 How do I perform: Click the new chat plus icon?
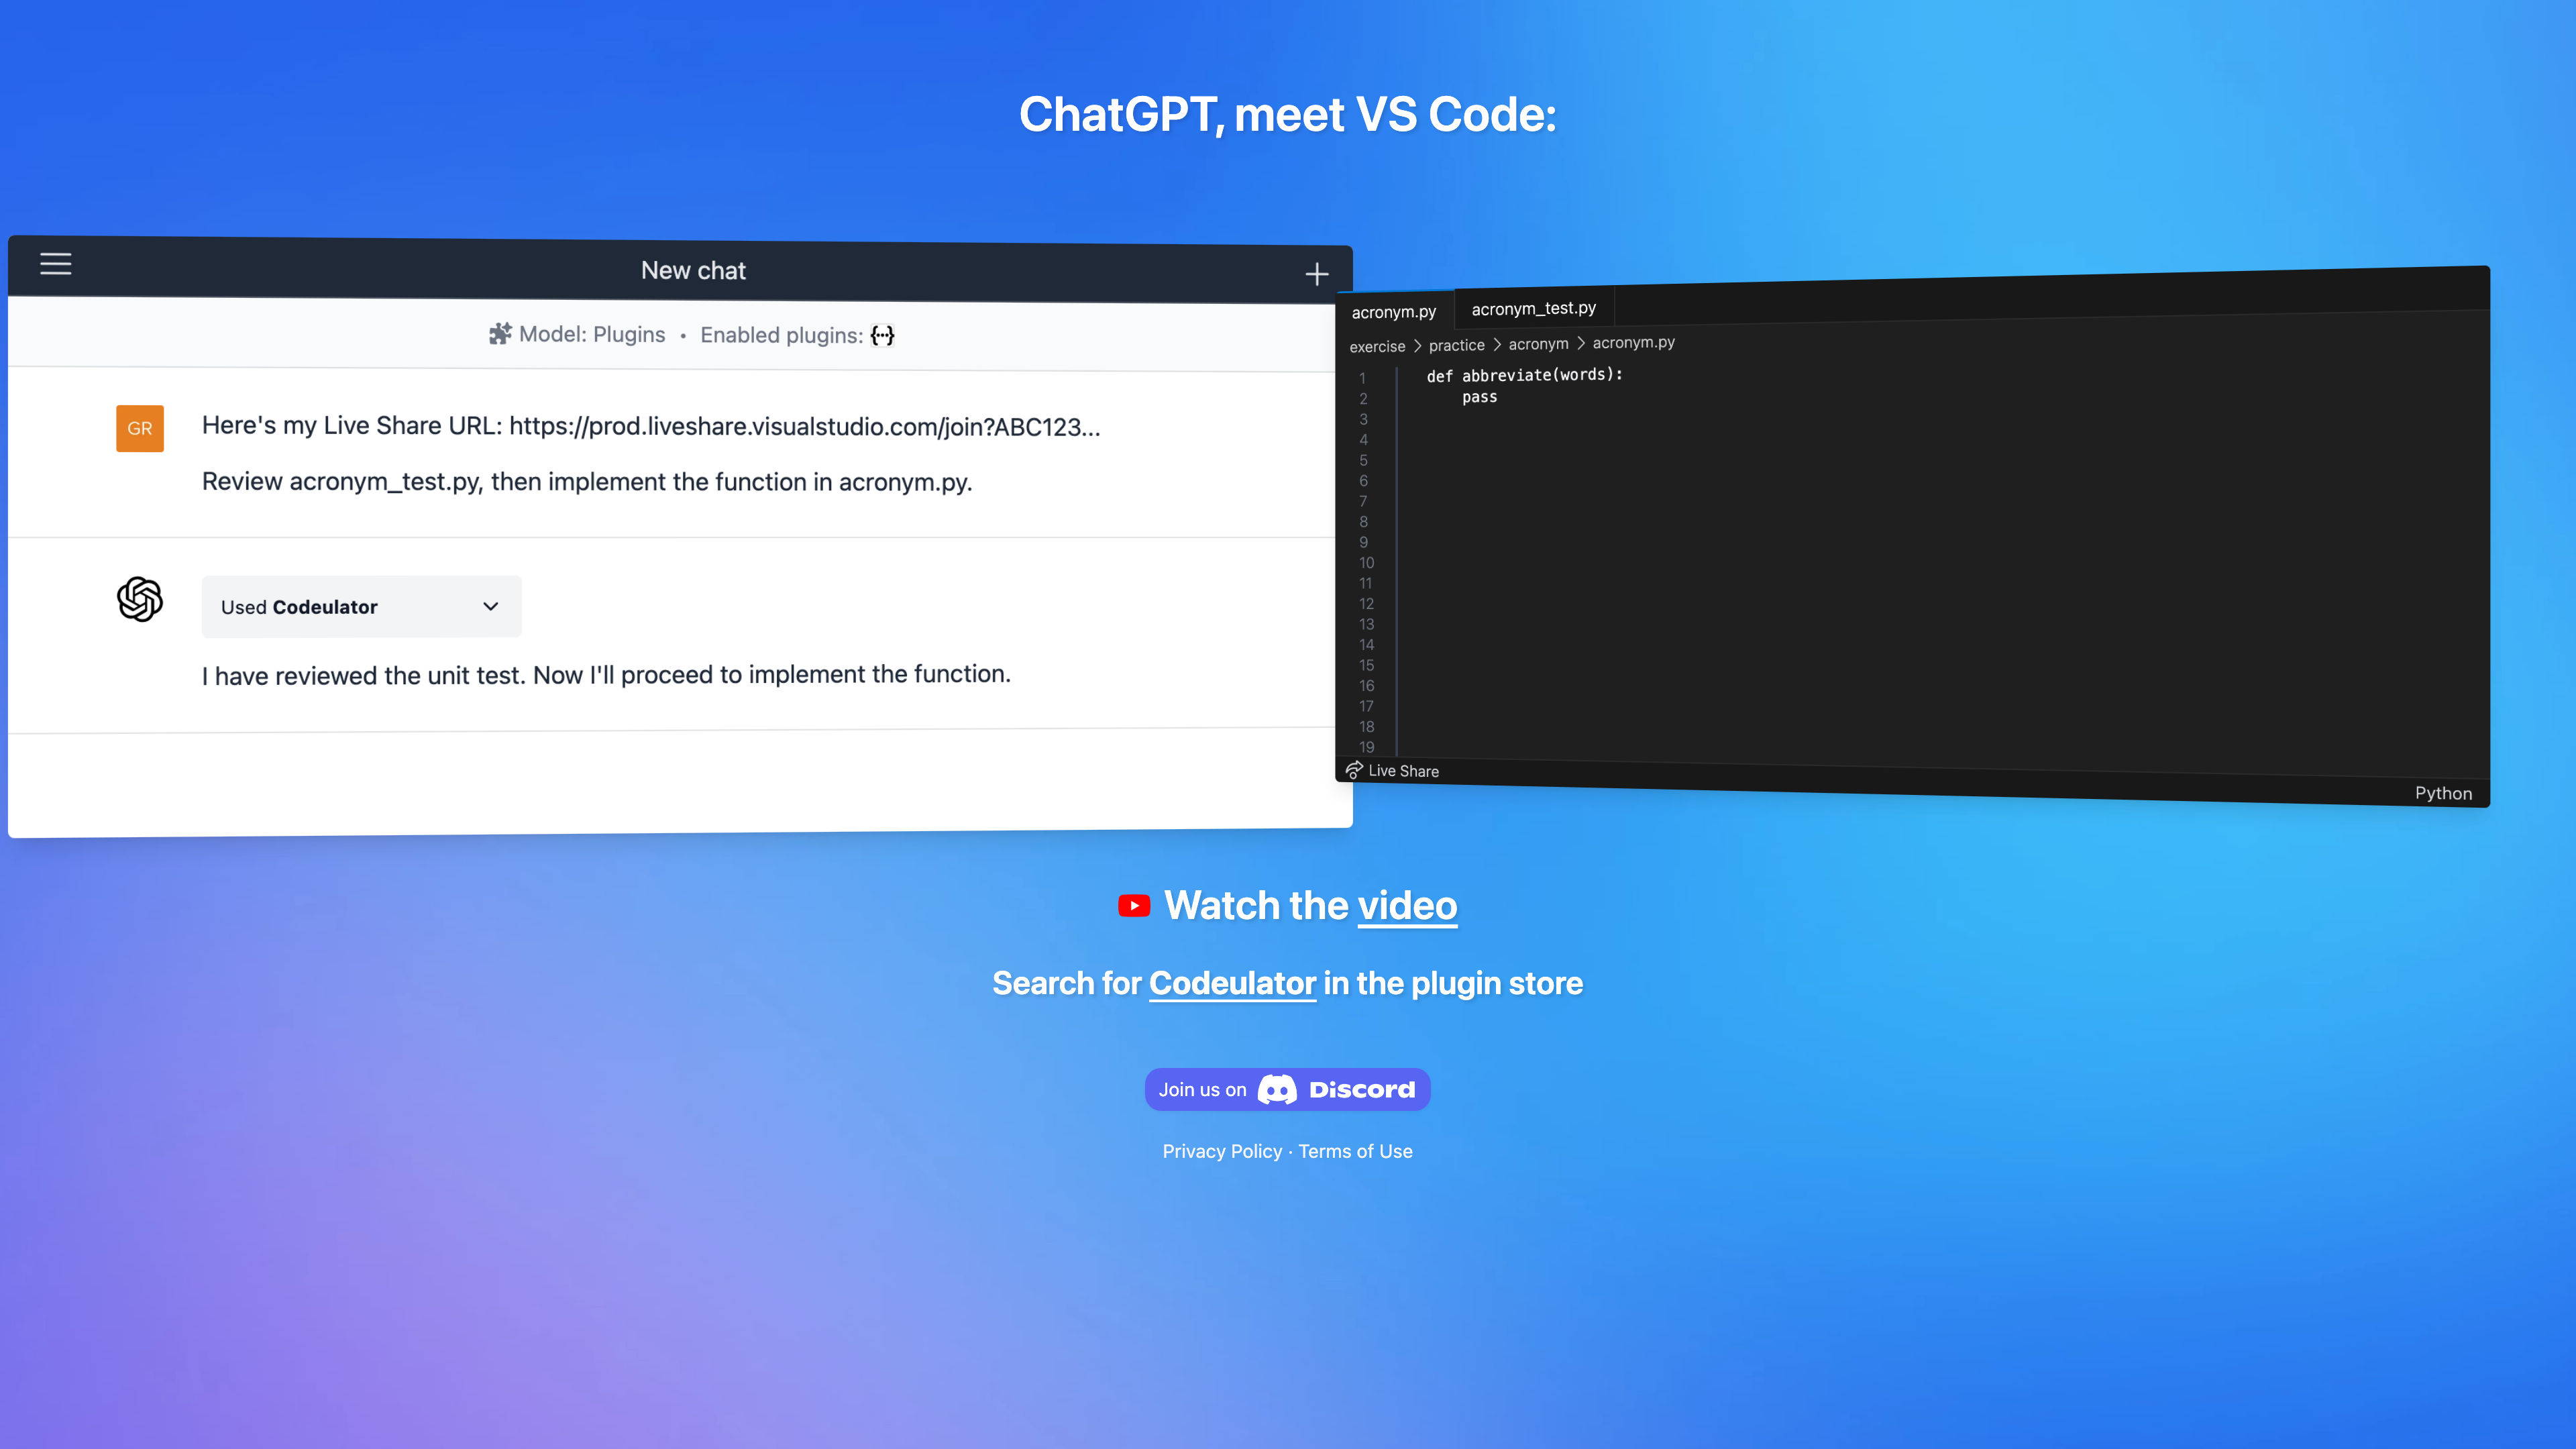tap(1316, 272)
